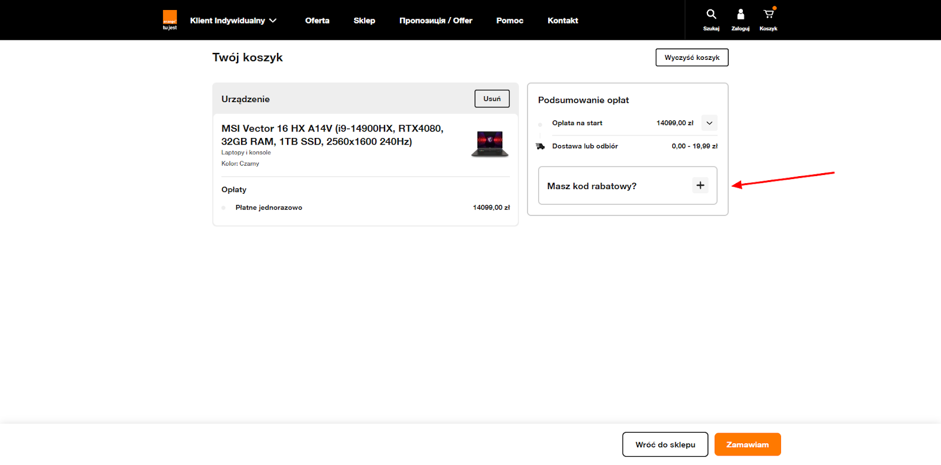941x465 pixels.
Task: Expand discount code with plus icon
Action: [700, 186]
